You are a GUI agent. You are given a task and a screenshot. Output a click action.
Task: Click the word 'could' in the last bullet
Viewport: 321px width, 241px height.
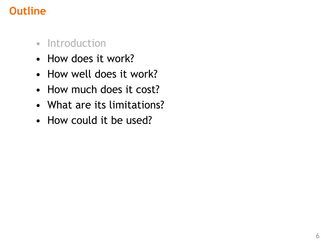coord(84,120)
